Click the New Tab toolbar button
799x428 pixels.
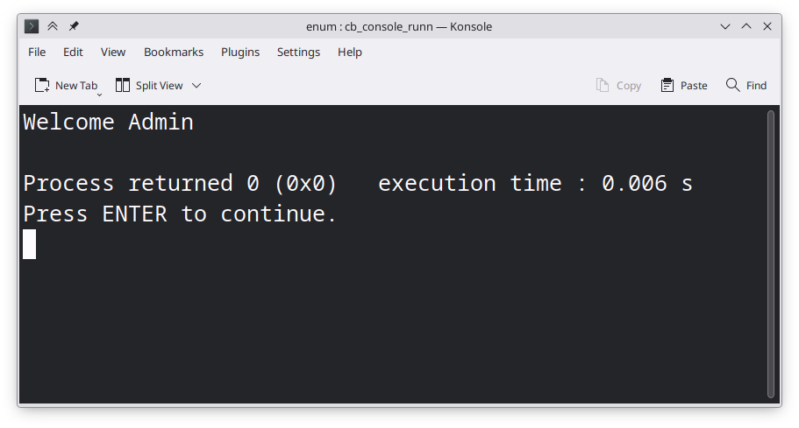tap(65, 85)
